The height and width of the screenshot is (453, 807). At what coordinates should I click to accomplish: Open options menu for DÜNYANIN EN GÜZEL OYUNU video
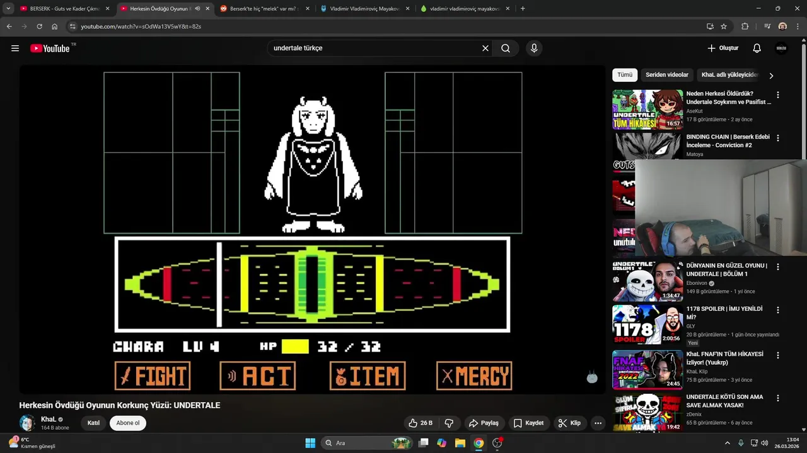click(x=778, y=267)
